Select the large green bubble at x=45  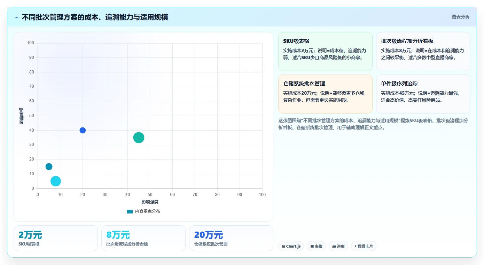(139, 138)
